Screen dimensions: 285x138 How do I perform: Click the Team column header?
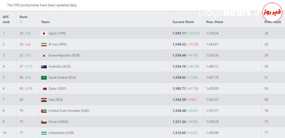[x=45, y=22]
